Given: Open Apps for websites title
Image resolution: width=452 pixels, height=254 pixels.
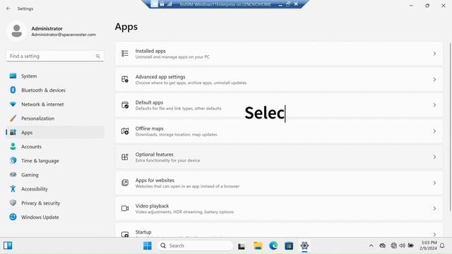Looking at the screenshot, I should tap(155, 181).
